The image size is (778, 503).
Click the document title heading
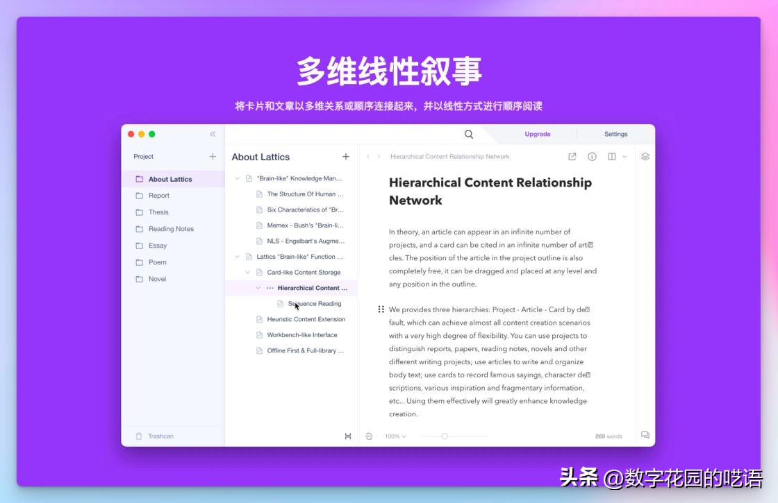490,191
